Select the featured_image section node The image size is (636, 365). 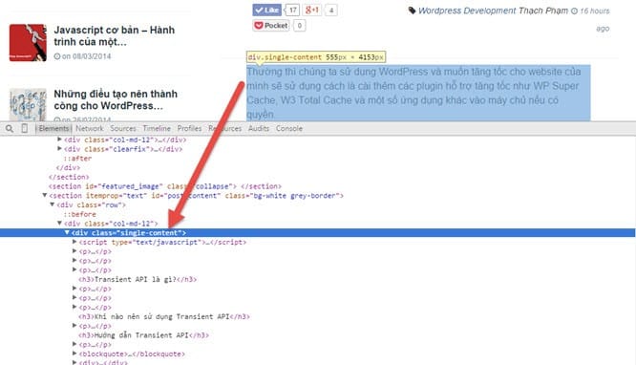[x=164, y=186]
